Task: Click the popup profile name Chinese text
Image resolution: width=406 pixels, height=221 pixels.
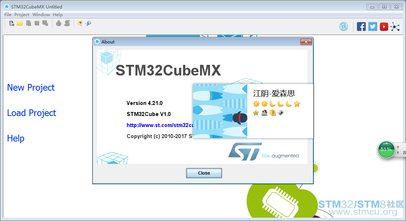Action: pos(274,93)
